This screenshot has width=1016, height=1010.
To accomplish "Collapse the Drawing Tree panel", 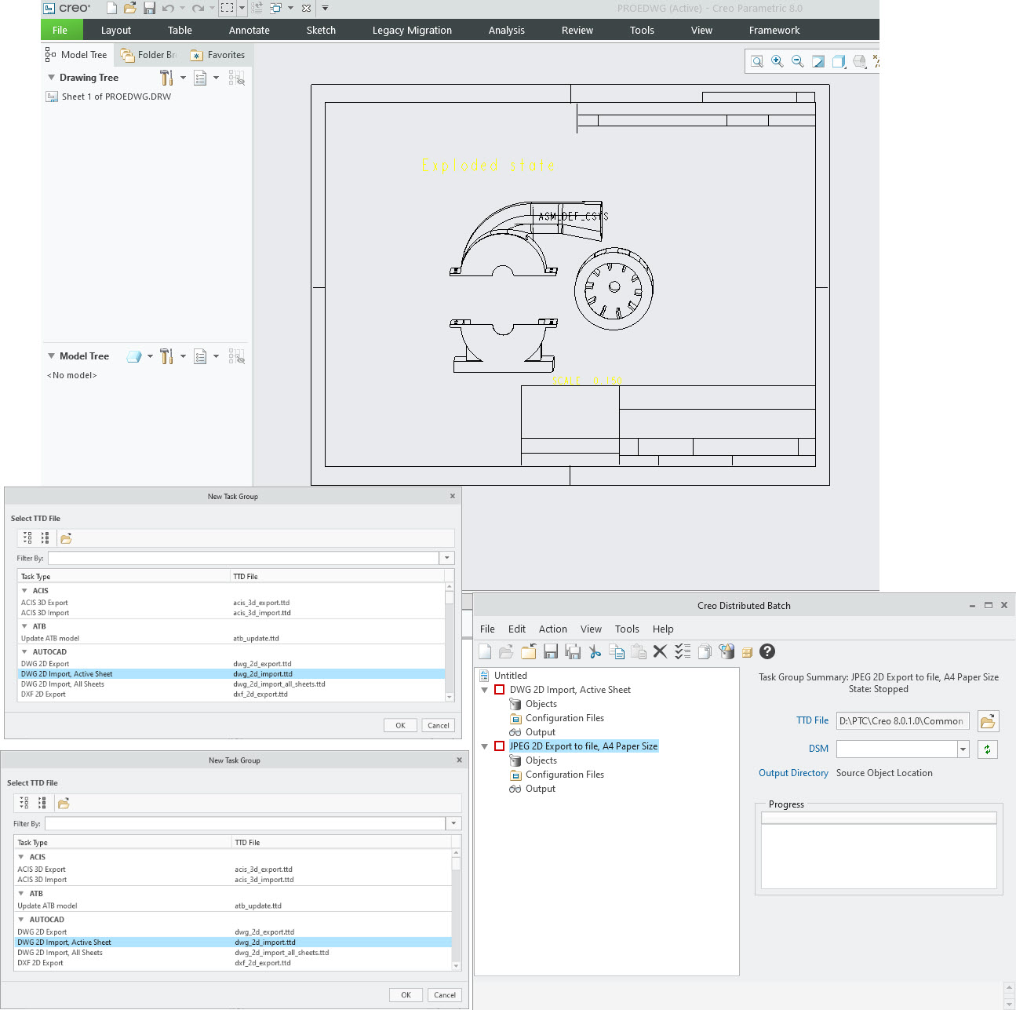I will [x=51, y=77].
